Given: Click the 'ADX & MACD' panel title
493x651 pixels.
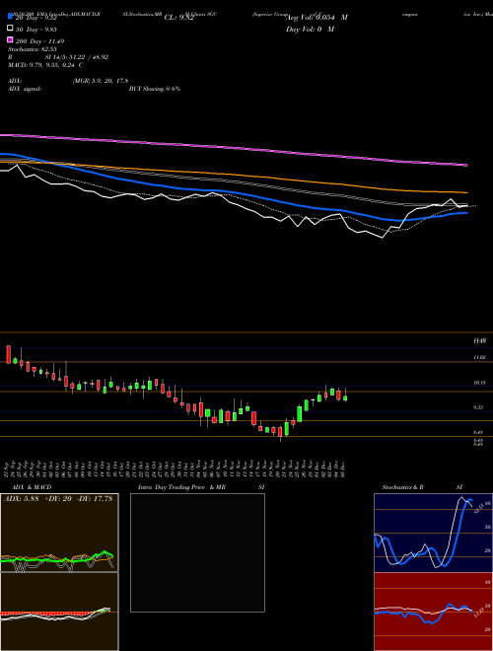Looking at the screenshot, I should coord(32,487).
